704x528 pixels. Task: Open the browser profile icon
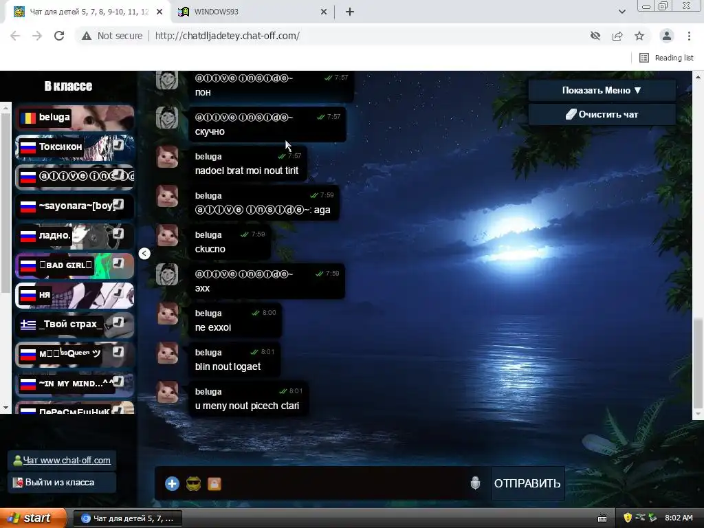[667, 36]
